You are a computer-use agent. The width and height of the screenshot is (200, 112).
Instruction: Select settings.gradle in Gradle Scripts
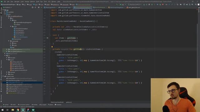pos(16,91)
